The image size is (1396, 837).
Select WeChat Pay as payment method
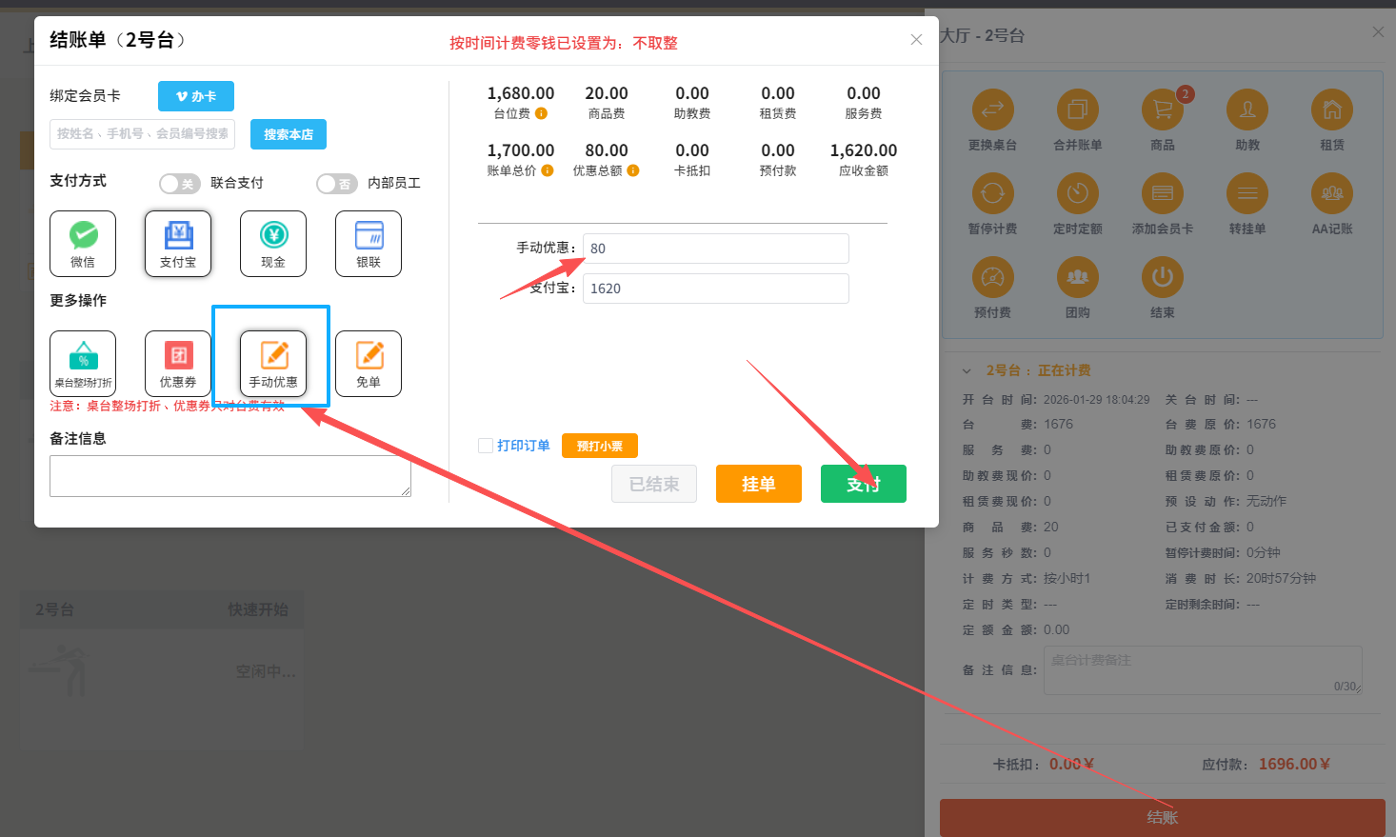[x=83, y=244]
